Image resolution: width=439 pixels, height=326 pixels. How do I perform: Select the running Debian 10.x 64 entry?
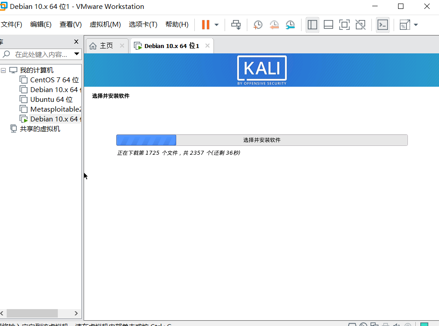pyautogui.click(x=56, y=119)
